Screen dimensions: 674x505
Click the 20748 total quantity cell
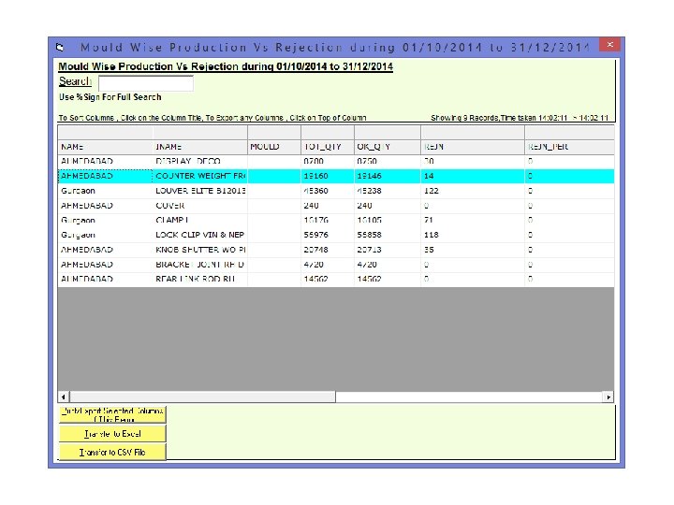pos(328,250)
